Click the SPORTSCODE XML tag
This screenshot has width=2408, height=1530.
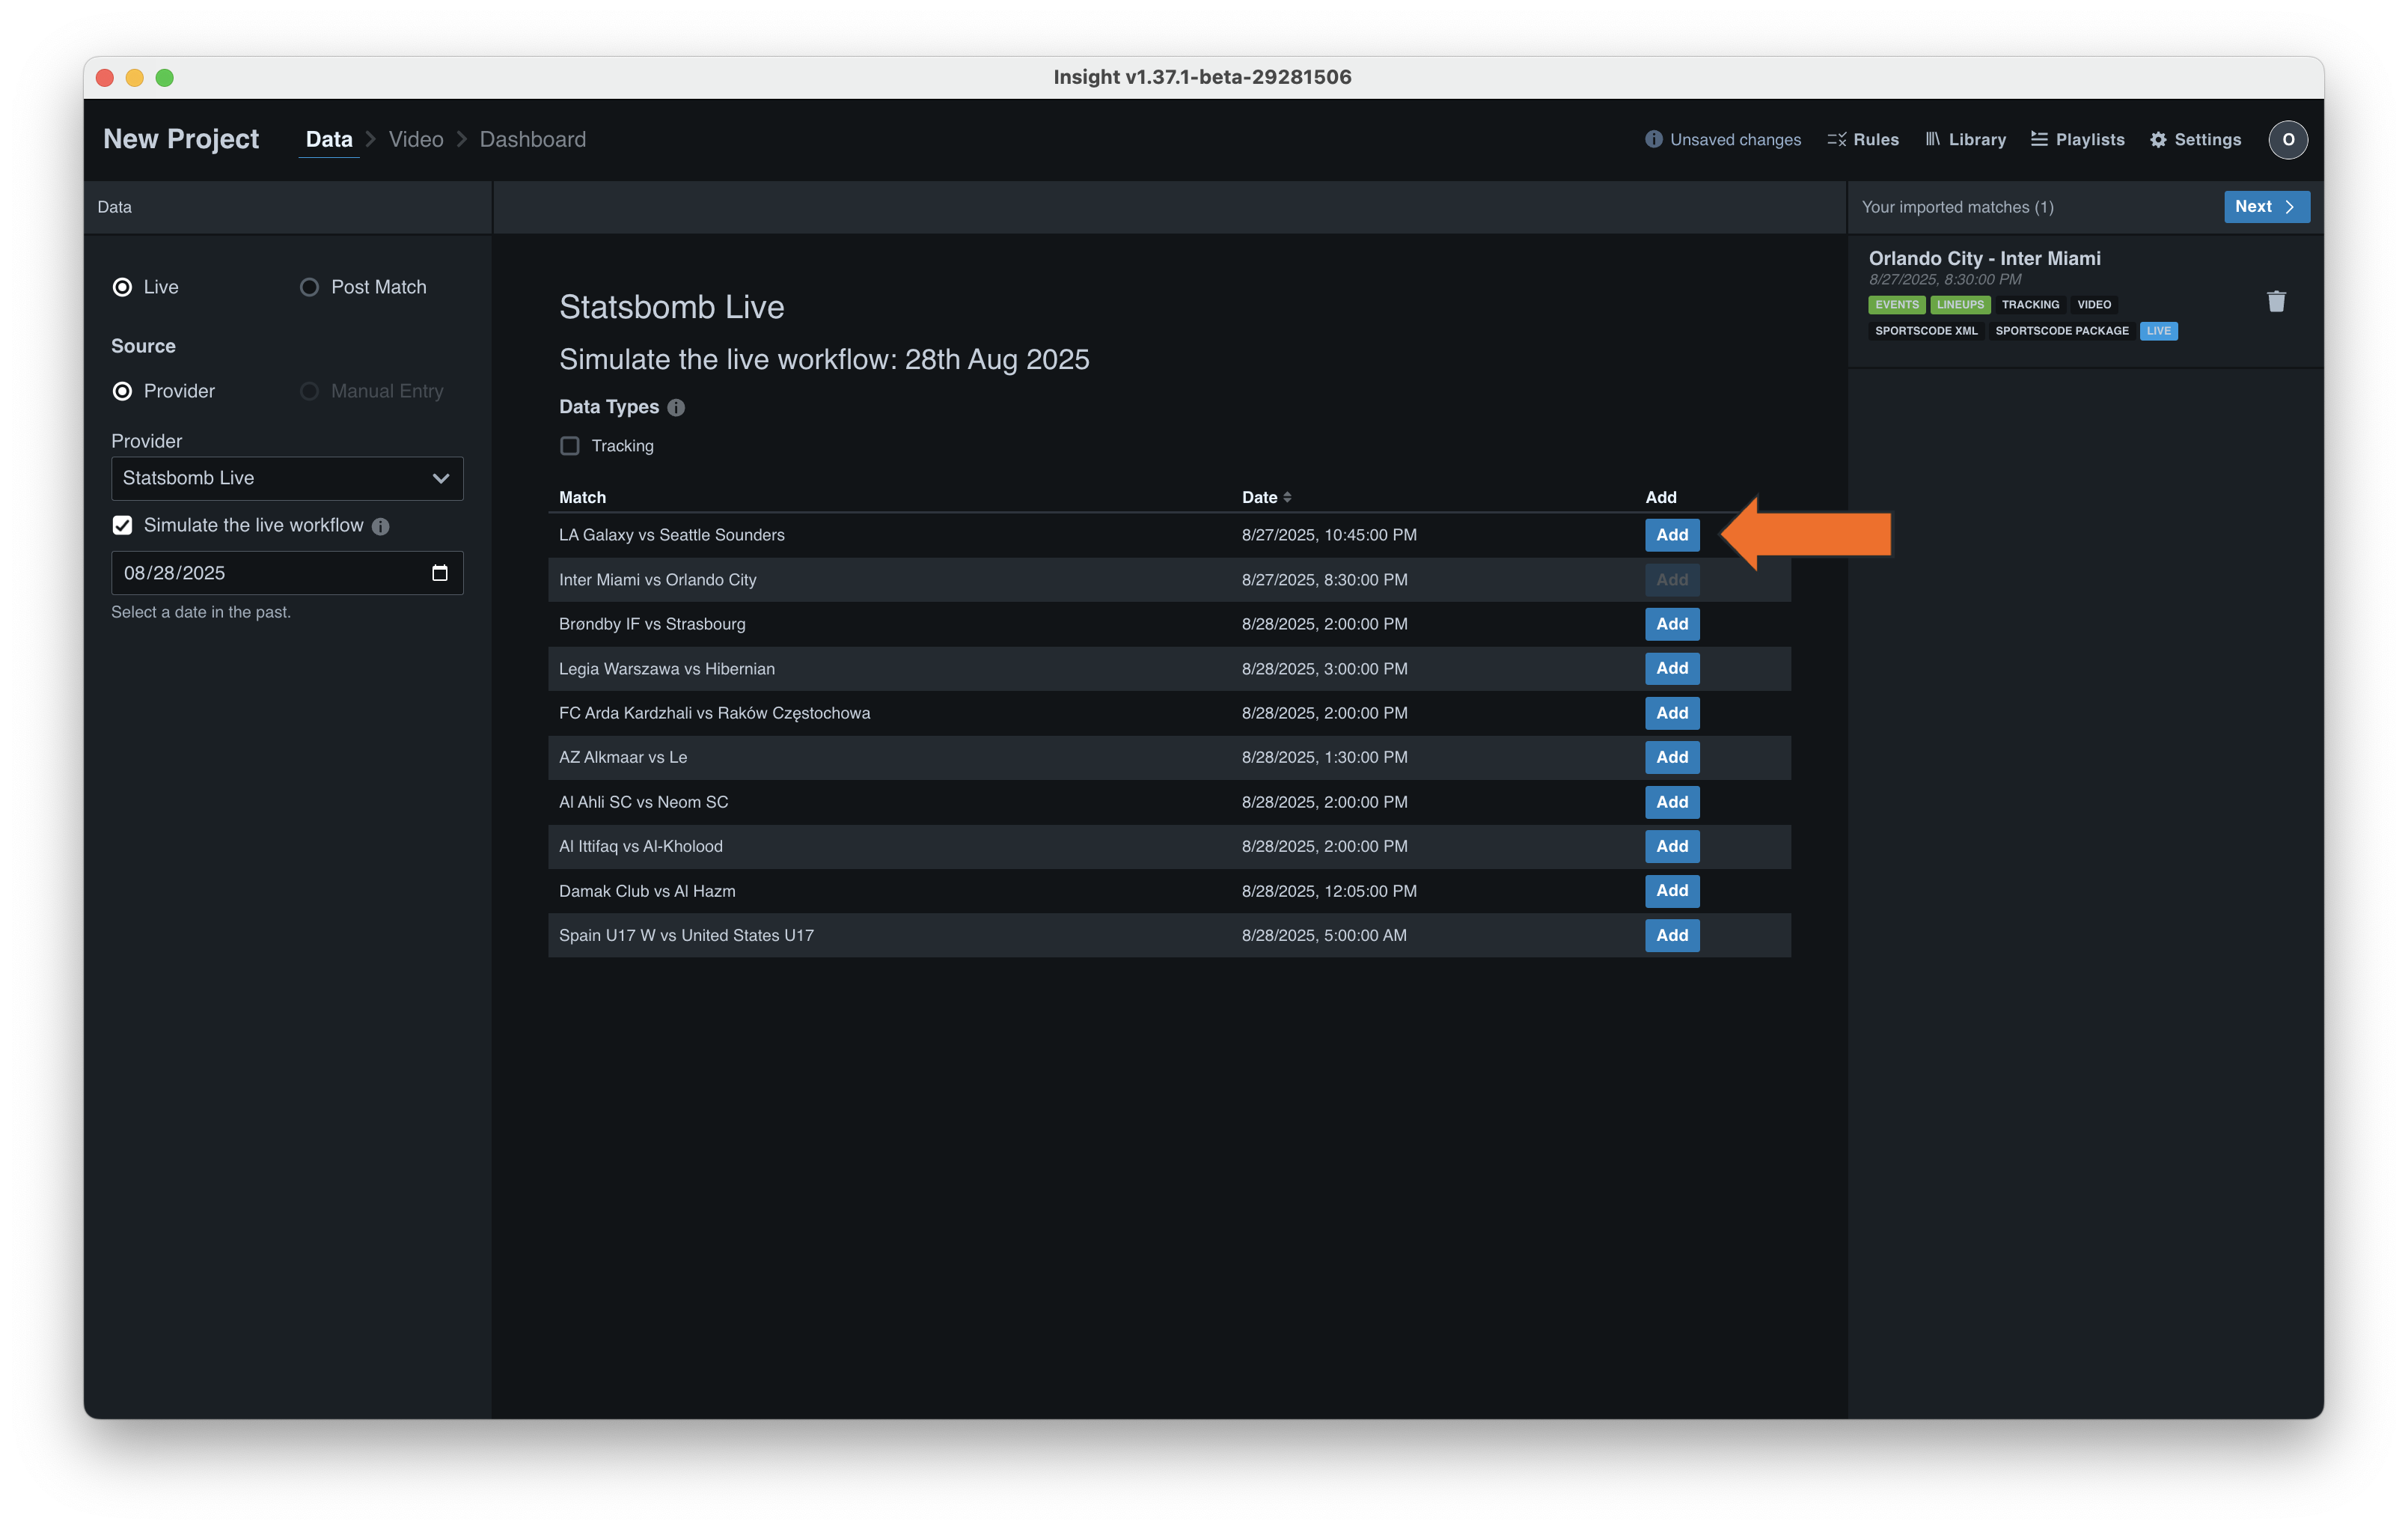(1926, 331)
